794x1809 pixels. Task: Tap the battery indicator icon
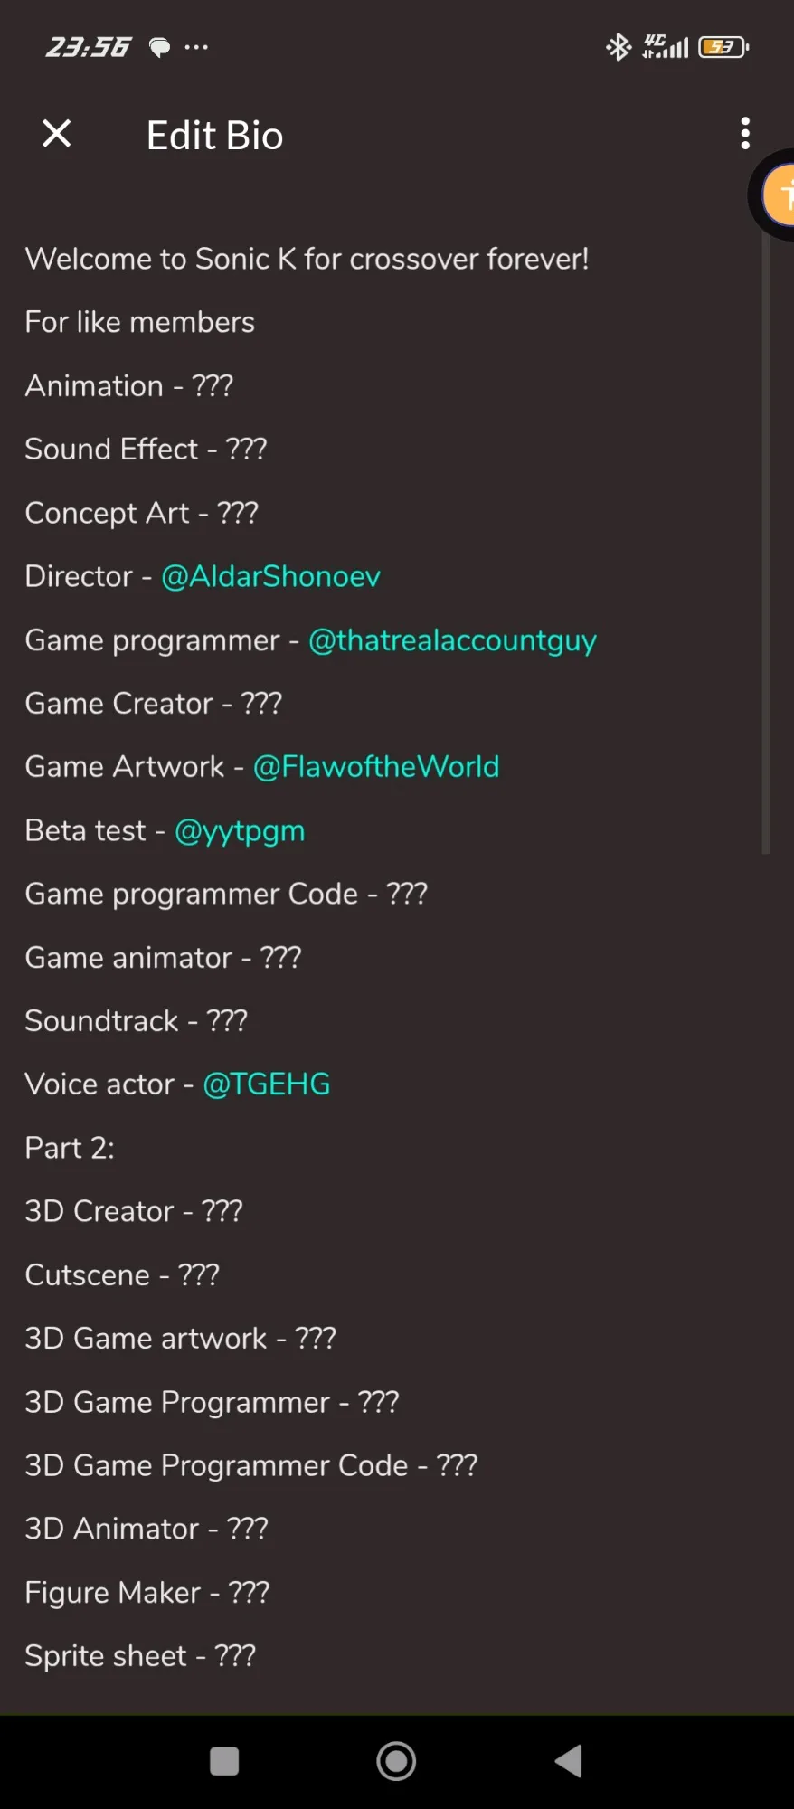click(x=723, y=46)
